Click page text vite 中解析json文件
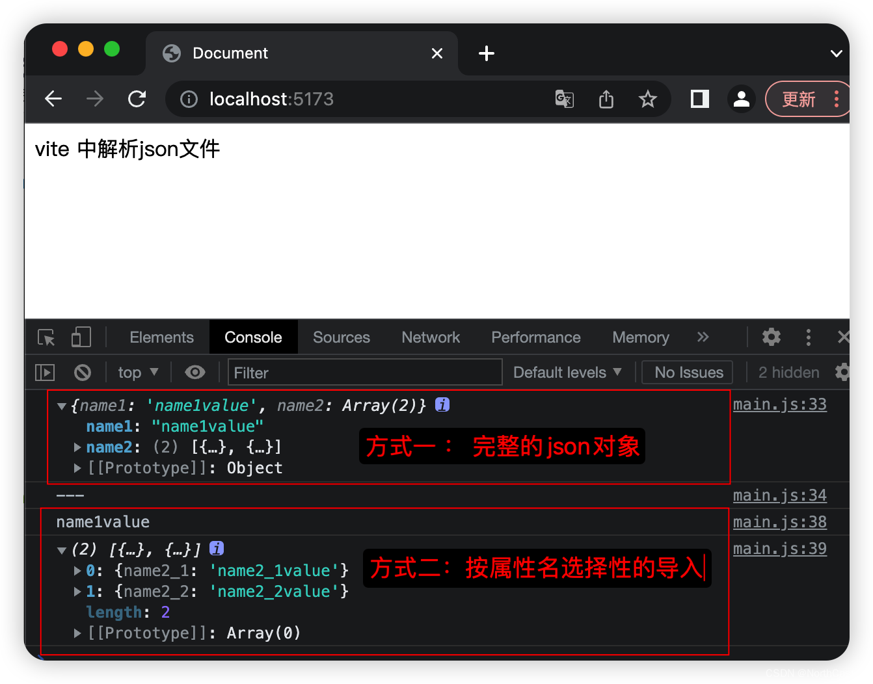 (x=128, y=149)
